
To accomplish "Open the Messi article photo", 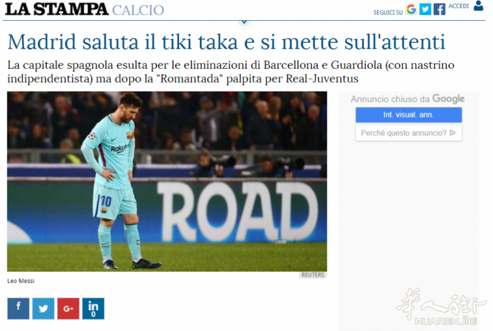I will (x=167, y=182).
